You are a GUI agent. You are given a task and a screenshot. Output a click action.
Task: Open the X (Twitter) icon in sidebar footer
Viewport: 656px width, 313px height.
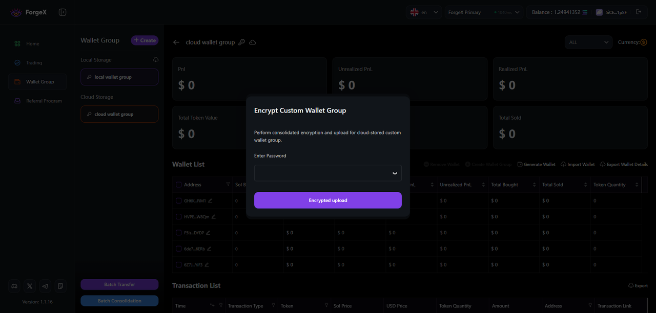pos(30,286)
